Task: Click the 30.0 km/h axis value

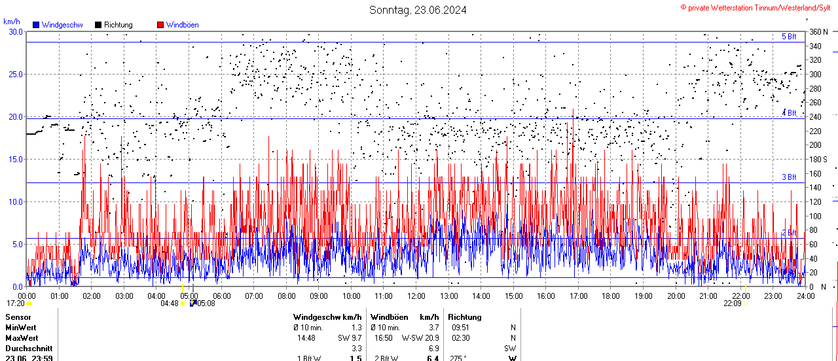Action: (15, 31)
